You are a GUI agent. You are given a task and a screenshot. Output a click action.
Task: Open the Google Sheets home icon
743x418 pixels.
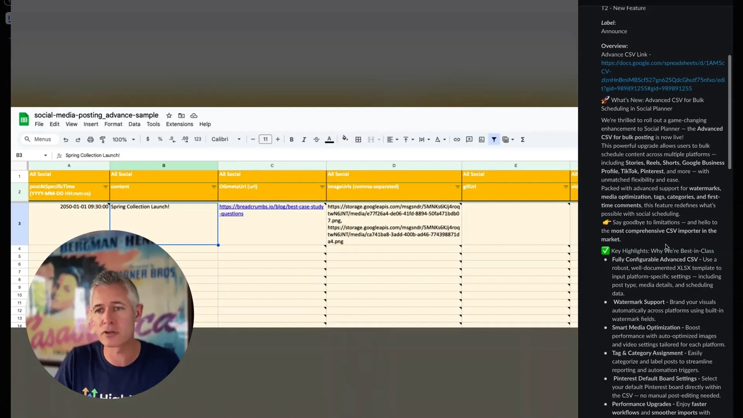24,119
